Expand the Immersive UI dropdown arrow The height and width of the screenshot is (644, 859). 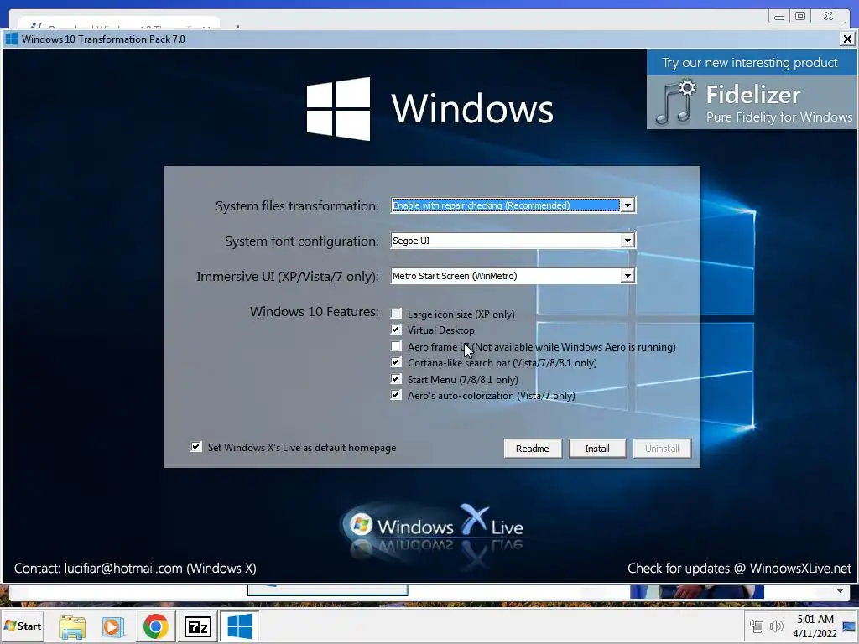(627, 275)
